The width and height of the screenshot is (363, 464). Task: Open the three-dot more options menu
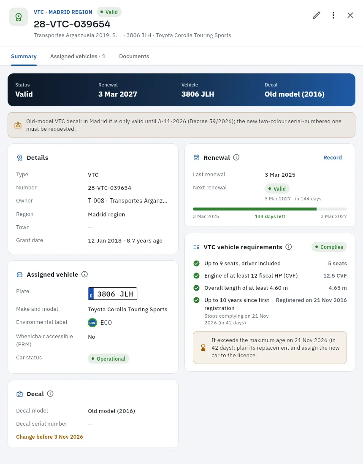click(x=333, y=15)
